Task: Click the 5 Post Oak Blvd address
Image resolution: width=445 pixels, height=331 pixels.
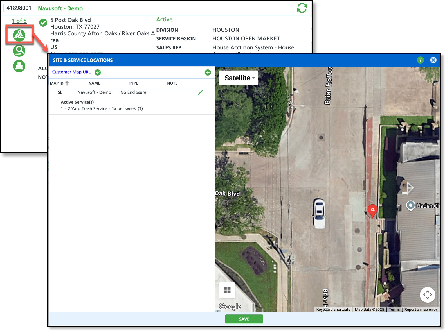Action: (x=71, y=20)
